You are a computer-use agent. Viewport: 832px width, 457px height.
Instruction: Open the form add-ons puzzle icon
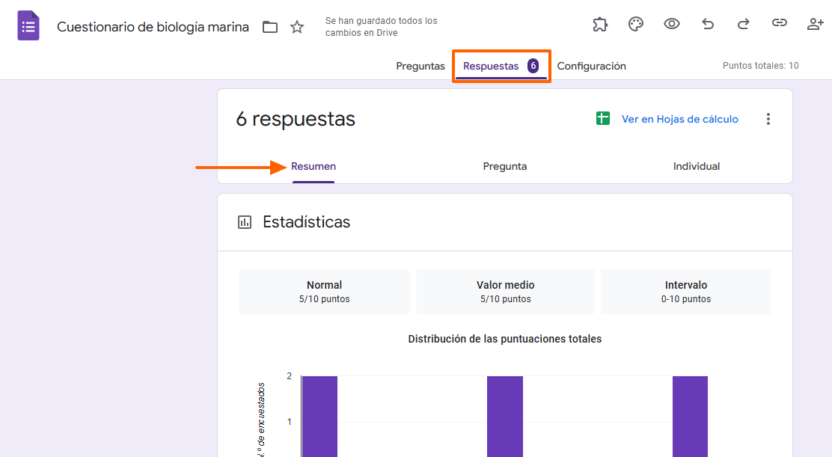599,24
